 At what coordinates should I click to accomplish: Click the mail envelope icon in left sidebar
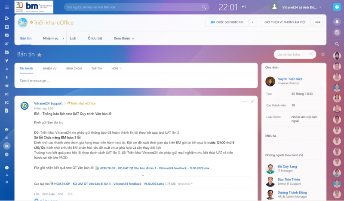pos(6,129)
